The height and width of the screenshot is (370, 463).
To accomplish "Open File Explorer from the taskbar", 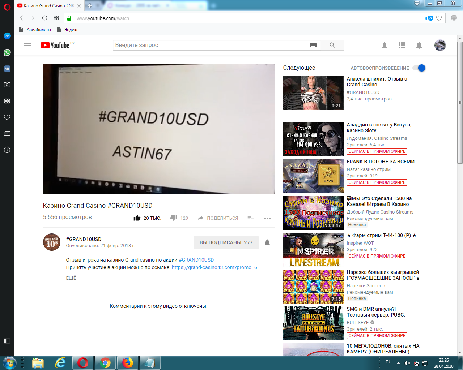I will [38, 363].
